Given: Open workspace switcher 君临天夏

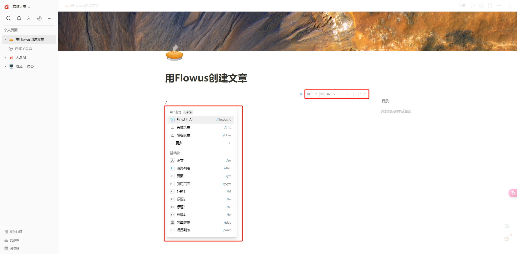Looking at the screenshot, I should coord(21,6).
